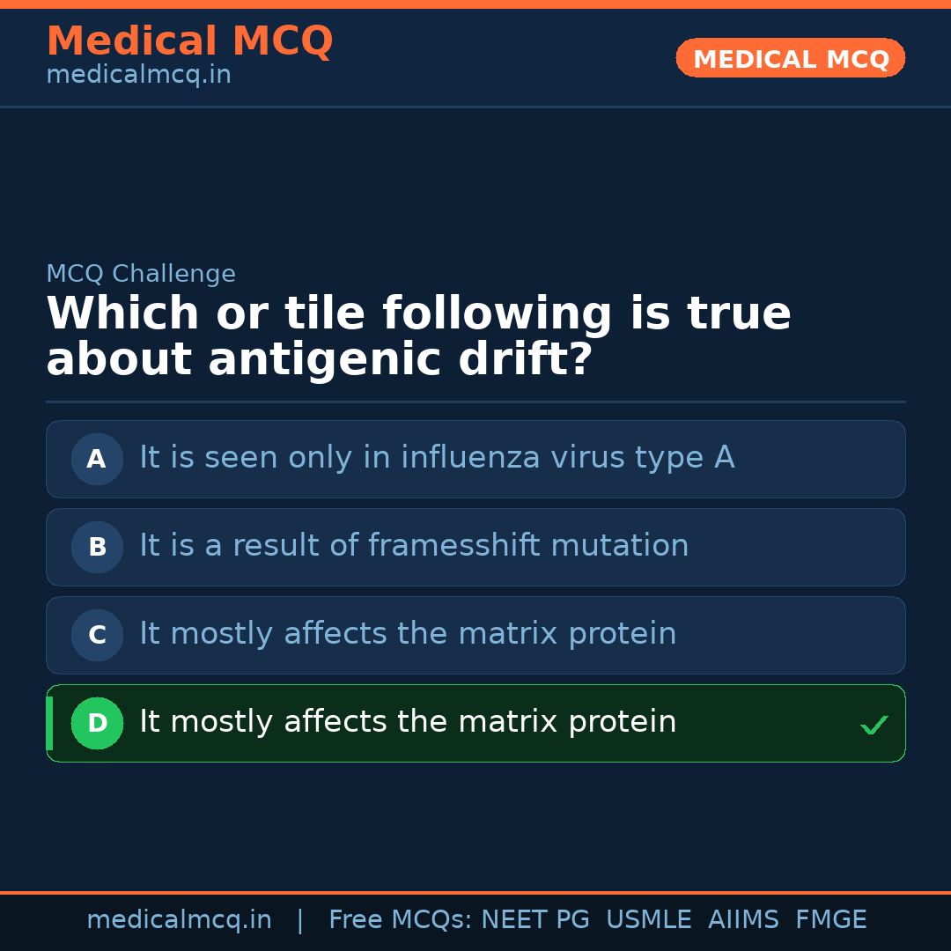Viewport: 951px width, 951px height.
Task: Click the green accent bar beside option D
Action: 49,723
